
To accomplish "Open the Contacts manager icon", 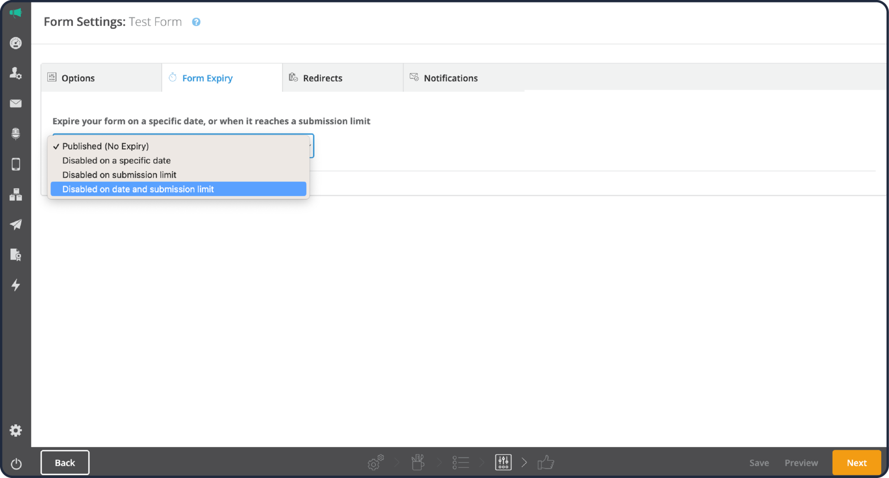I will [x=16, y=73].
